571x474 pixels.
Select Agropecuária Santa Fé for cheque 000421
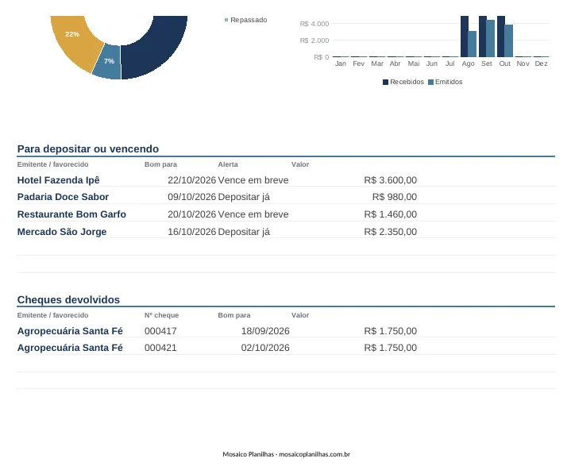click(70, 348)
